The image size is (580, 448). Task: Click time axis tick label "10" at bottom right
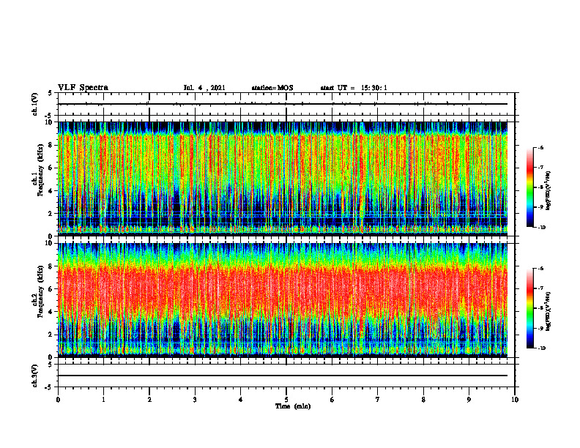[515, 400]
